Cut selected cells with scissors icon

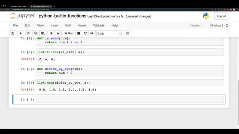[29, 33]
